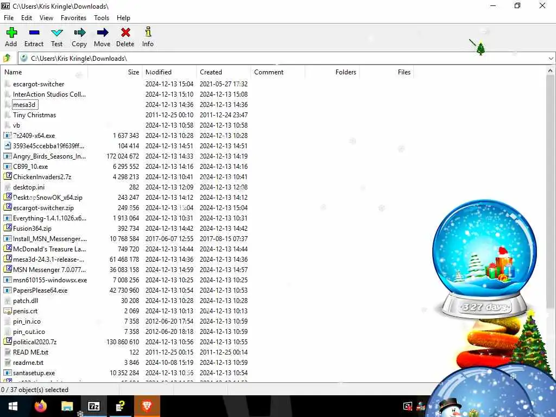Select the Tiny Christmas folder
This screenshot has width=556, height=417.
click(34, 115)
